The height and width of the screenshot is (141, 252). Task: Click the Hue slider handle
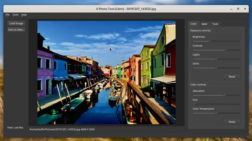(194, 104)
